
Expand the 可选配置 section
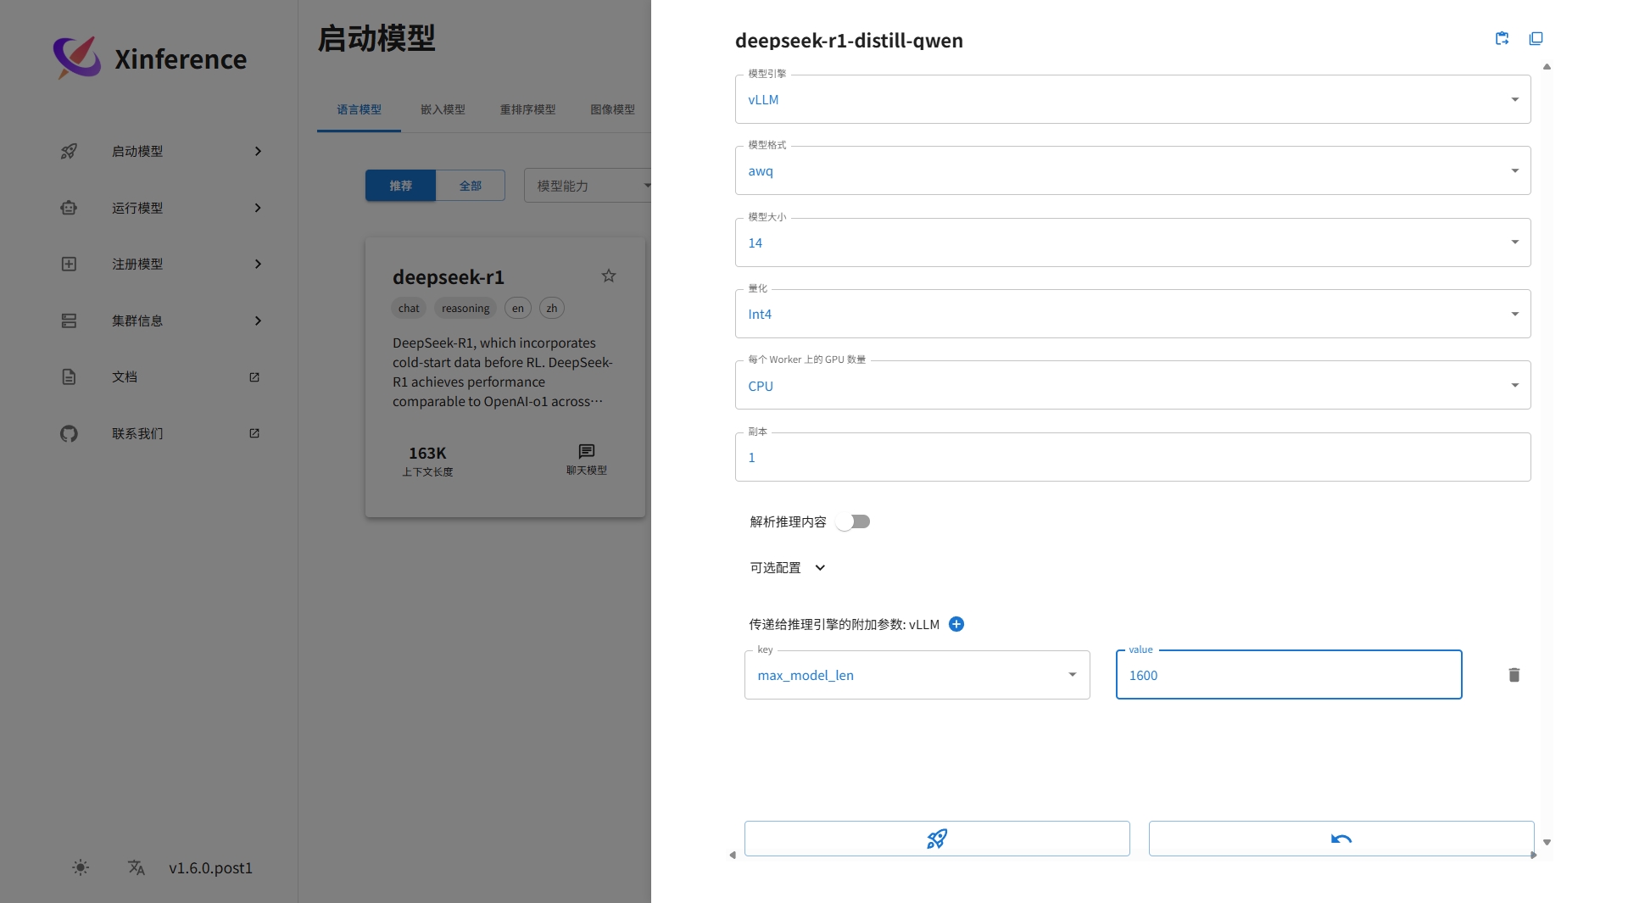coord(787,567)
